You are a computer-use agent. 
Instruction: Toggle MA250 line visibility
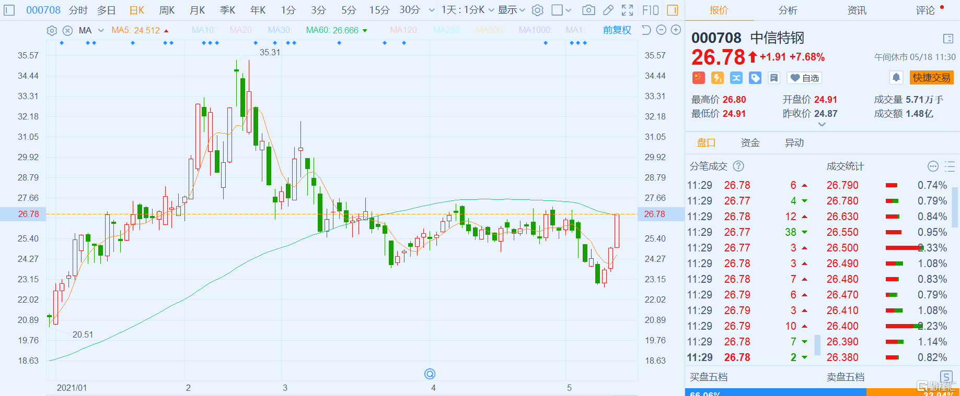(447, 30)
